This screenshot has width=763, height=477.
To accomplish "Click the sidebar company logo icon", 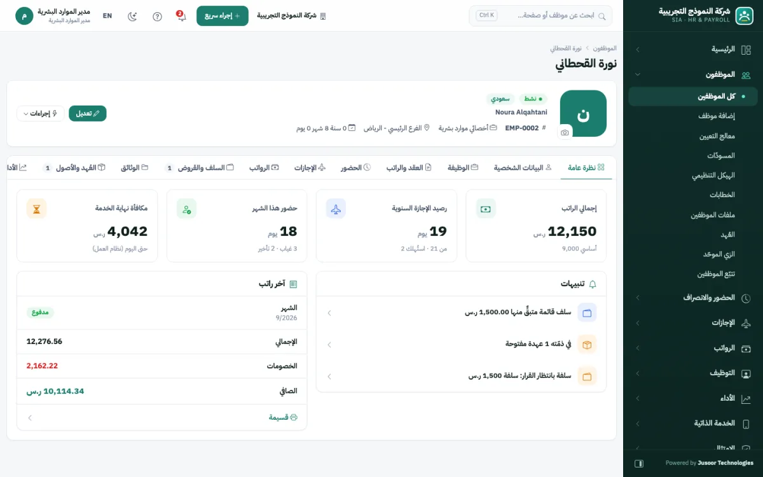I will point(744,16).
